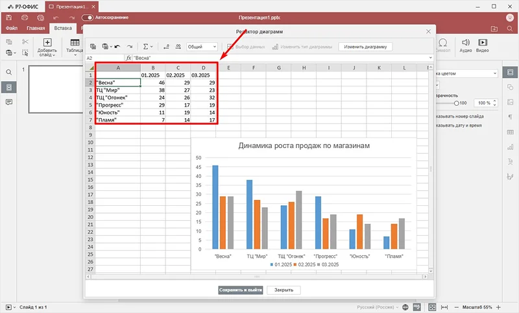This screenshot has height=313, width=519.
Task: Open the Slides panel icon in left sidebar
Action: coord(9,87)
